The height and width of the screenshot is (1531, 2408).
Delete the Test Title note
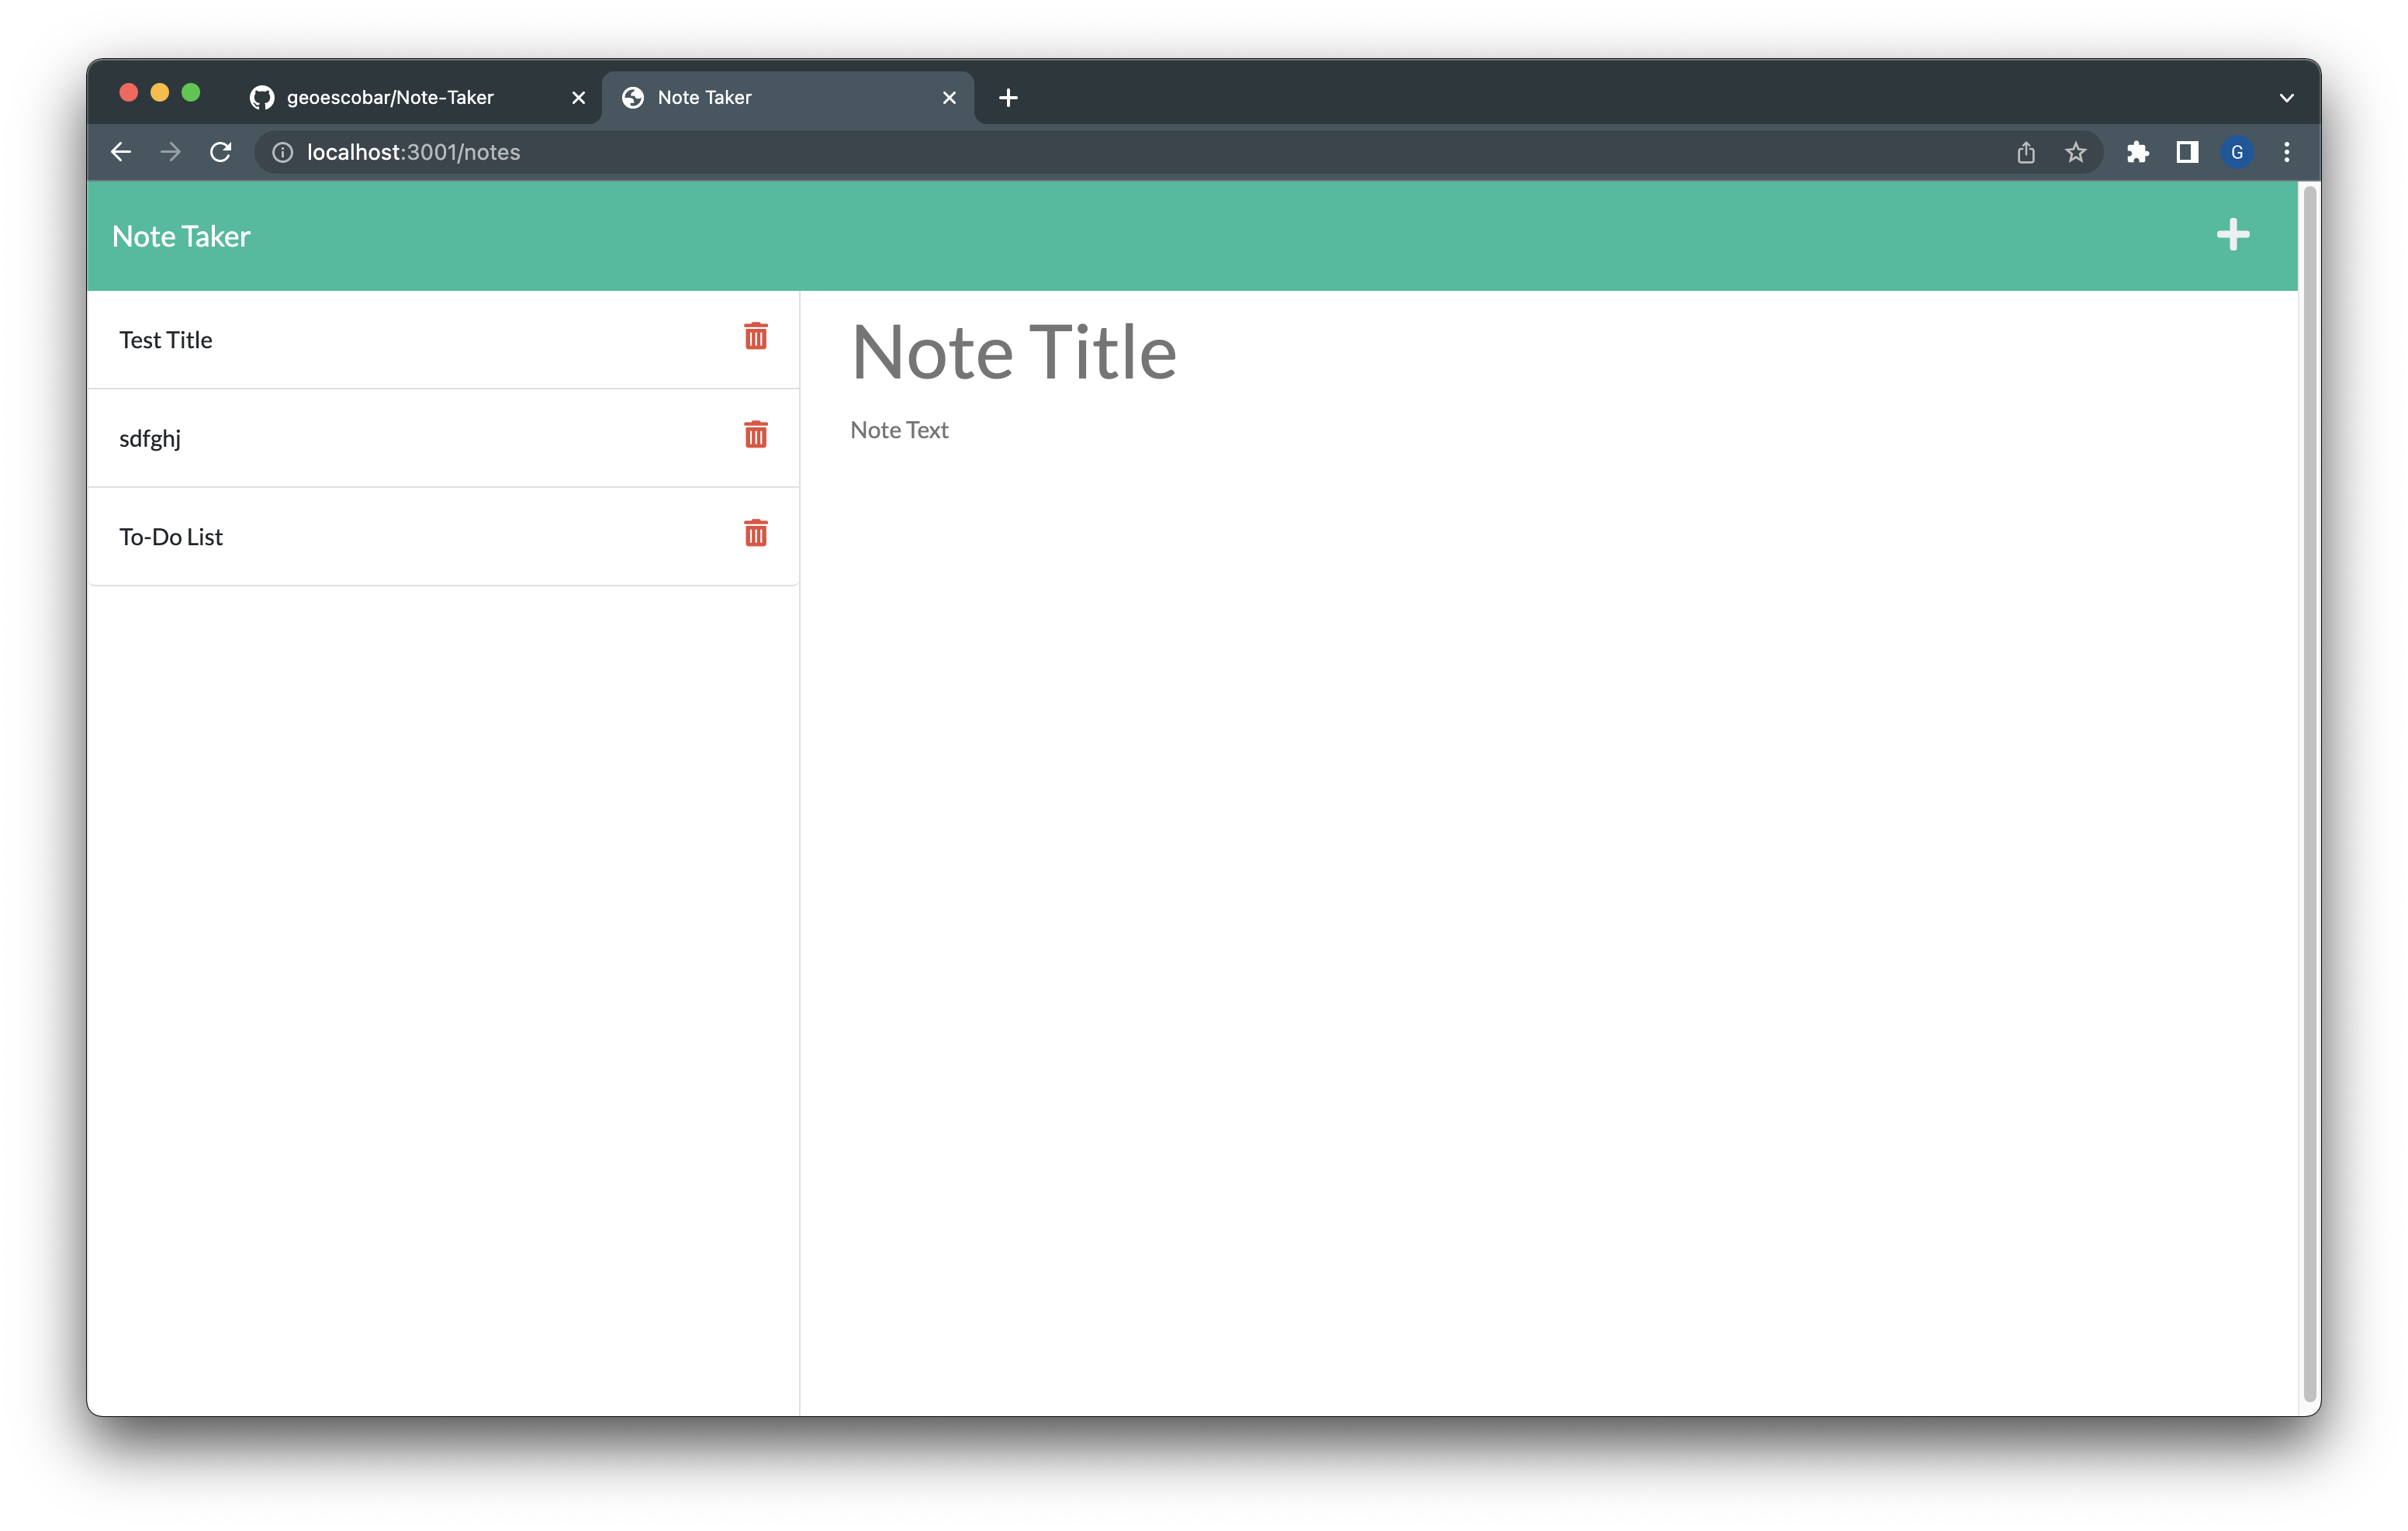755,336
